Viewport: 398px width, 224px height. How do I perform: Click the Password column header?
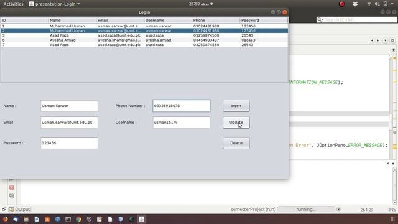264,21
